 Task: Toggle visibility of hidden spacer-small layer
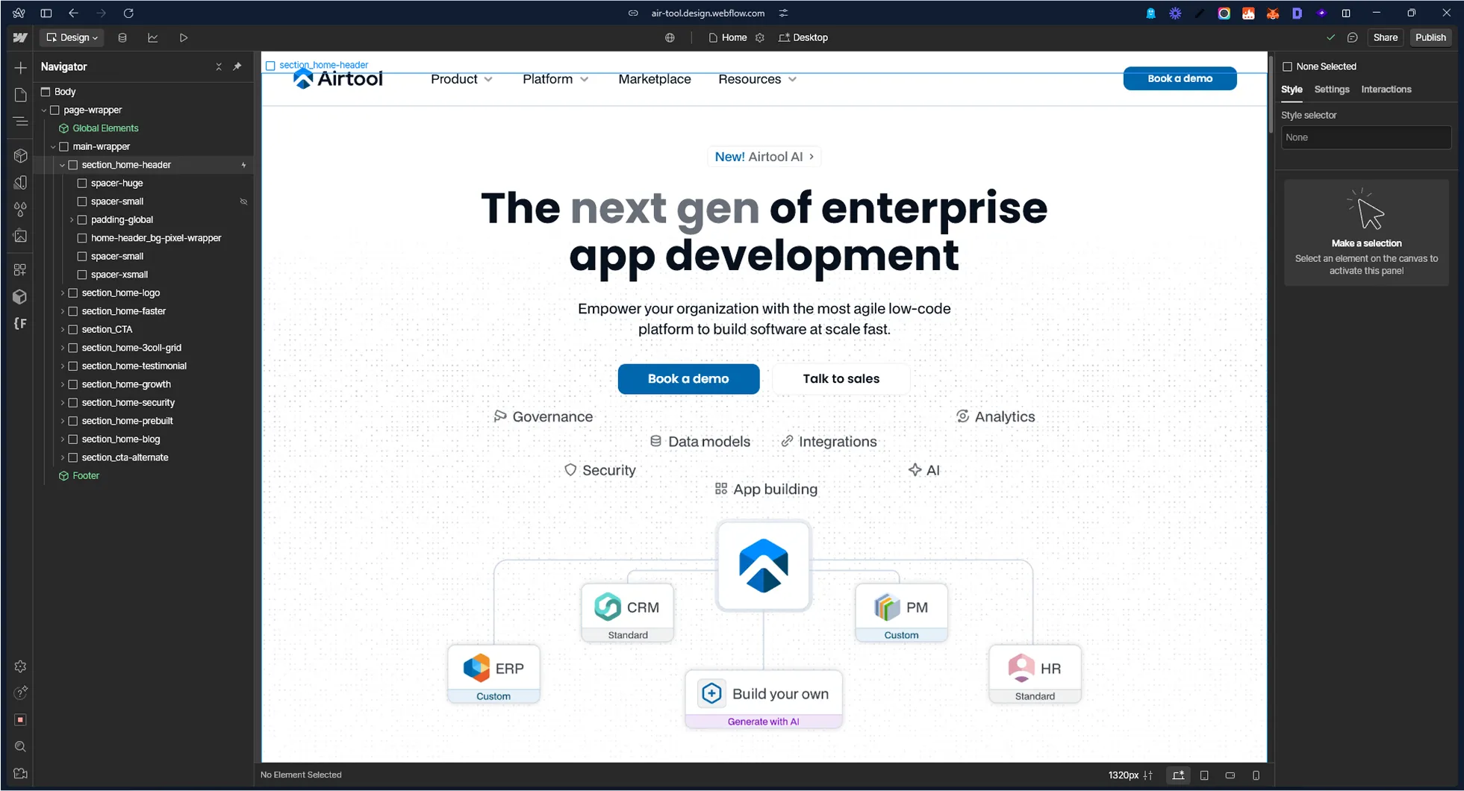coord(243,201)
